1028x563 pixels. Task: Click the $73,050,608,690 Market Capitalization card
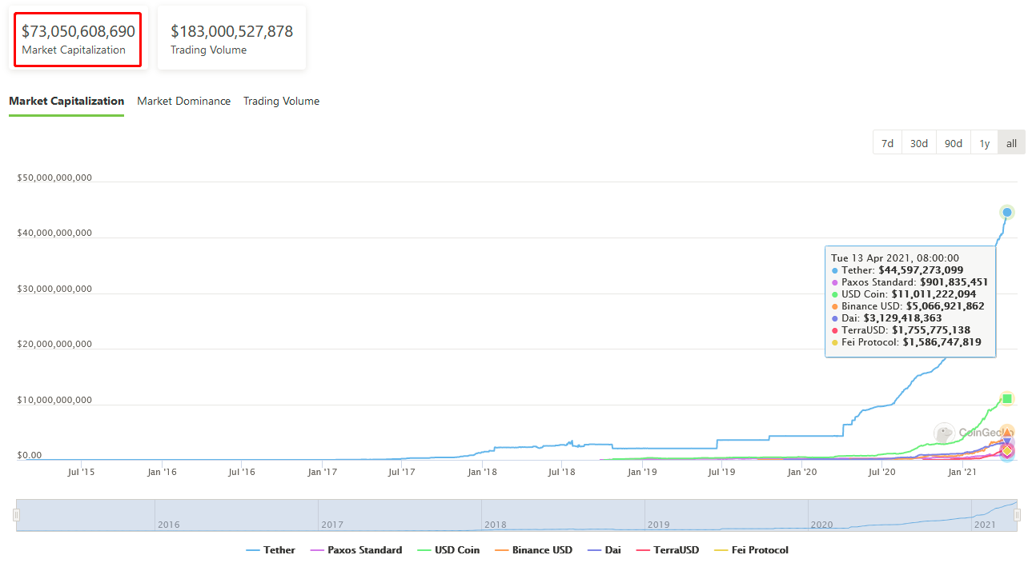click(78, 39)
